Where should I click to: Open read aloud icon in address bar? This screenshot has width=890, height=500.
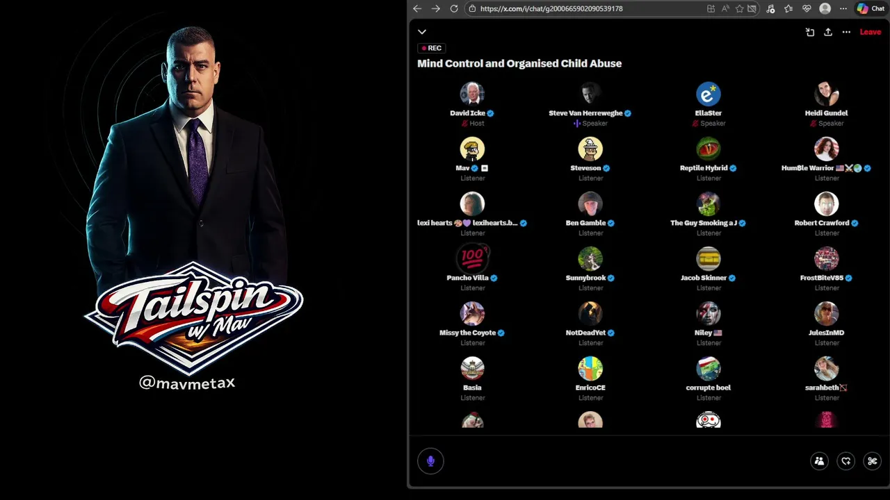(725, 8)
